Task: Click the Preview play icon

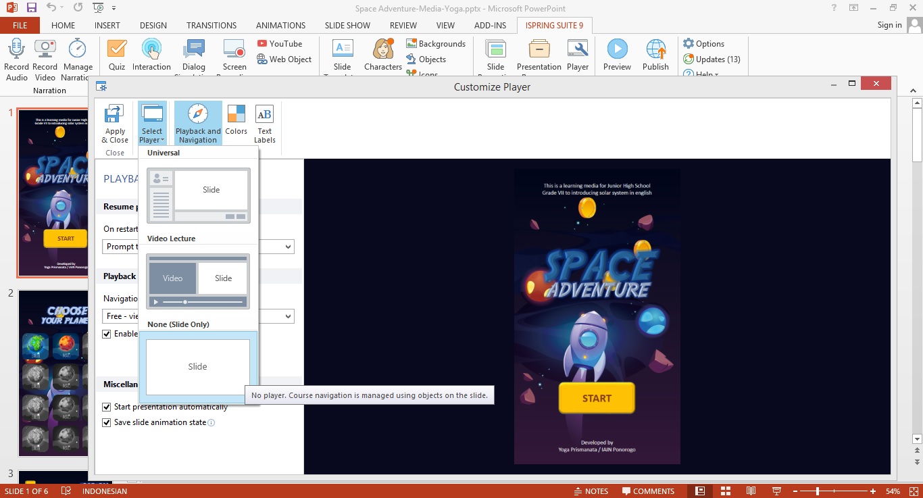Action: (617, 49)
